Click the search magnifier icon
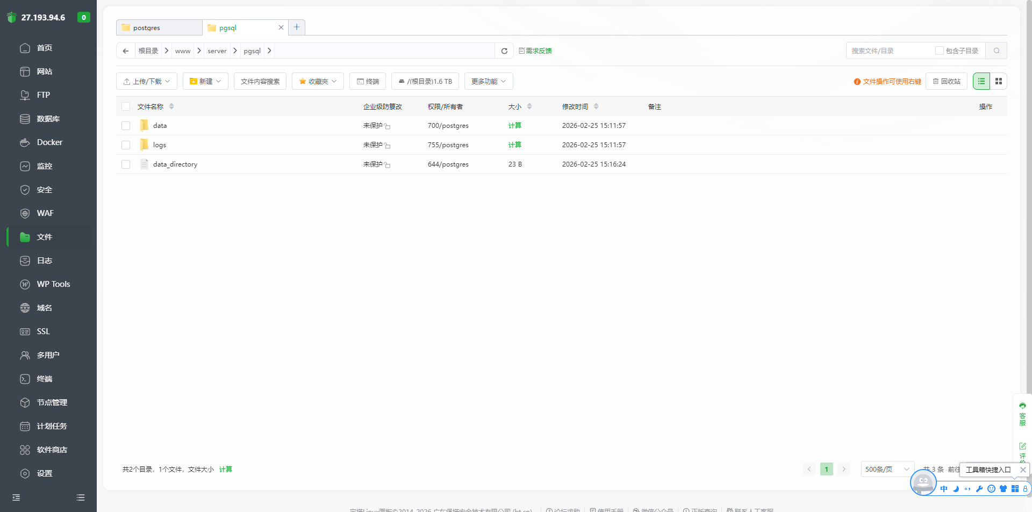 point(997,51)
